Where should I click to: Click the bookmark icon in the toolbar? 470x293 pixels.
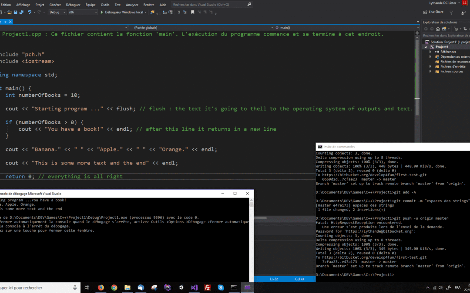pyautogui.click(x=192, y=12)
